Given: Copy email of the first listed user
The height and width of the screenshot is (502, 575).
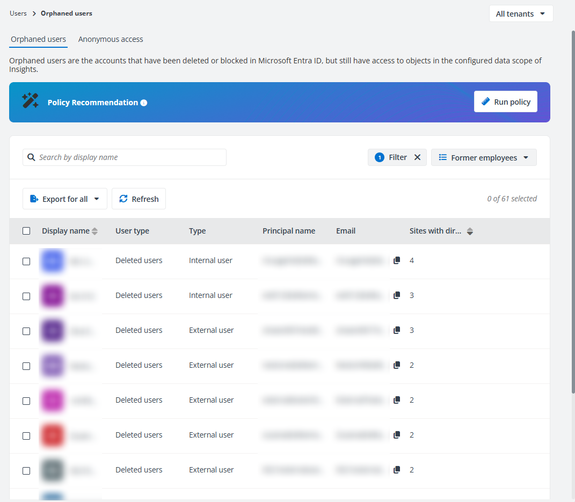Looking at the screenshot, I should 397,260.
